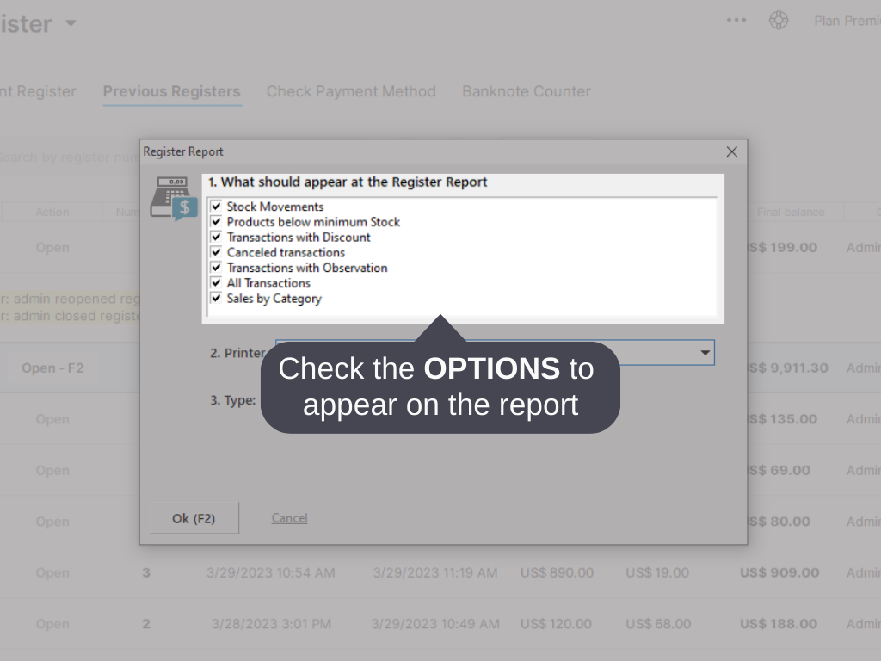This screenshot has width=881, height=661.
Task: Uncheck Products below minimum Stock
Action: (216, 221)
